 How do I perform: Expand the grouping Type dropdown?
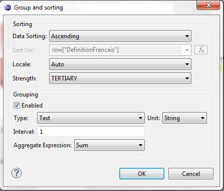pyautogui.click(x=91, y=118)
